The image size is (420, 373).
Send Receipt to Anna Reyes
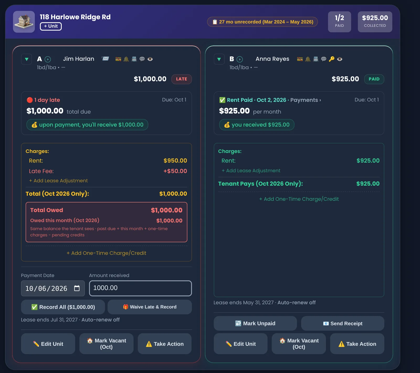coord(343,323)
